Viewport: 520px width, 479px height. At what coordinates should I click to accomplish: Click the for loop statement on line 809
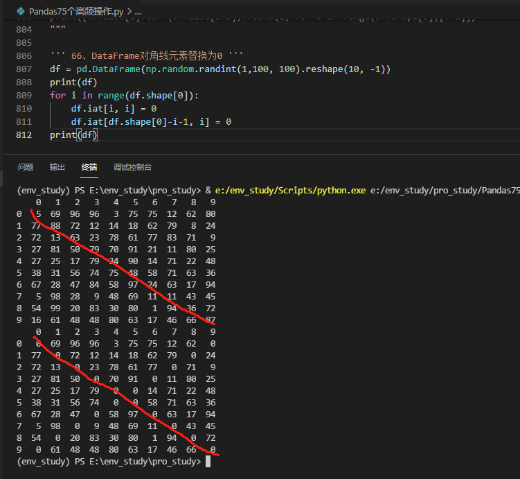coord(124,95)
